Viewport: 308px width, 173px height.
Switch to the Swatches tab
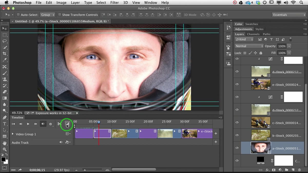coord(252,24)
